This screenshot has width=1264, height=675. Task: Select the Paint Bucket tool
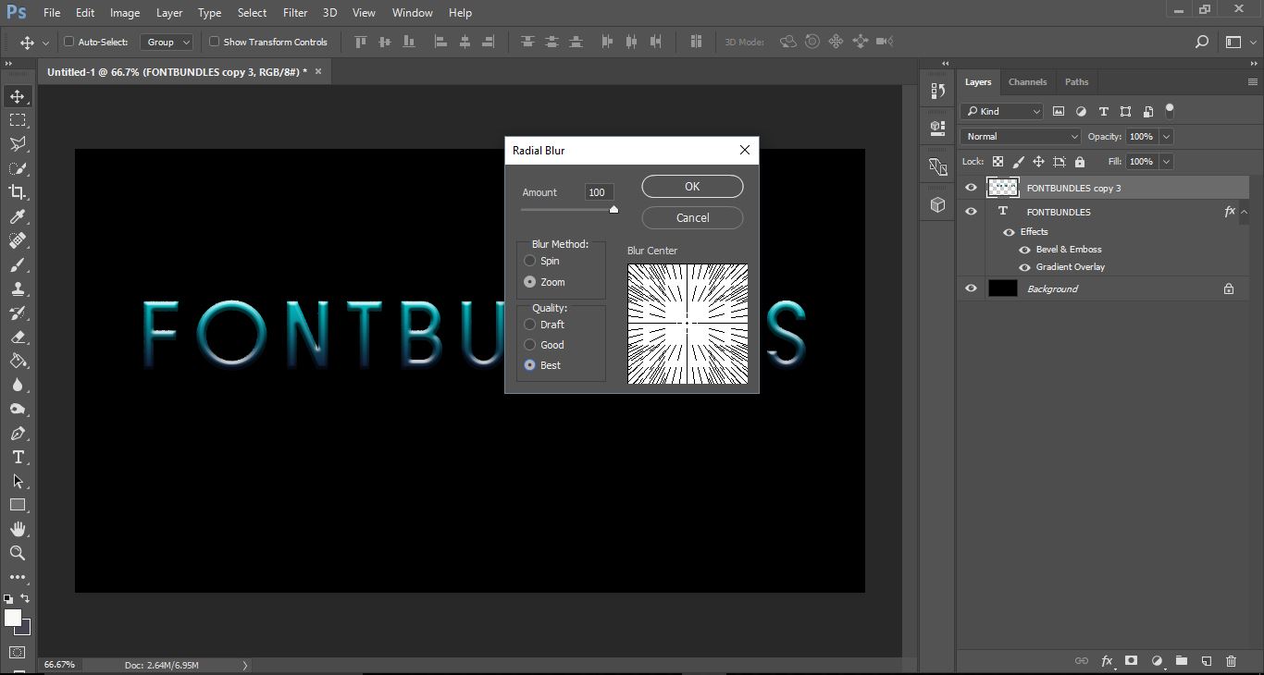click(x=18, y=361)
